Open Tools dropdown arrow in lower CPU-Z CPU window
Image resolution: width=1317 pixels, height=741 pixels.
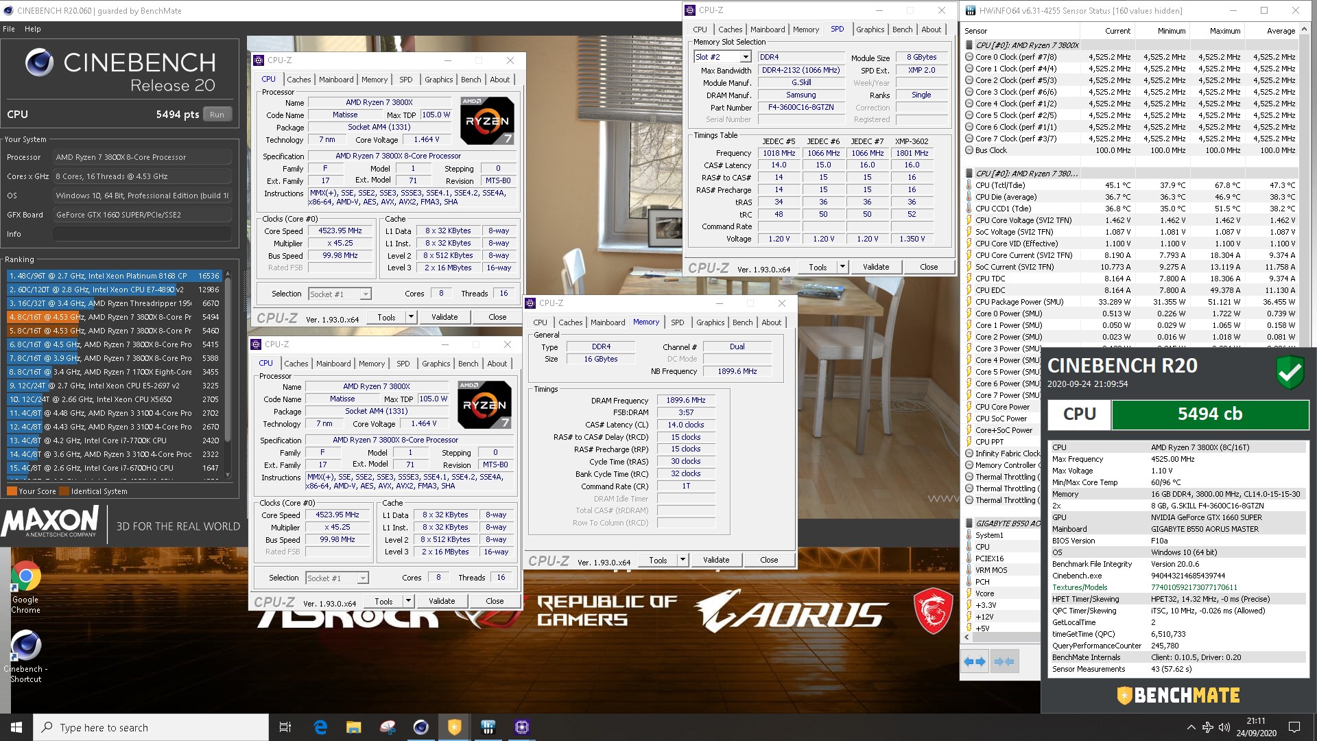click(x=408, y=601)
